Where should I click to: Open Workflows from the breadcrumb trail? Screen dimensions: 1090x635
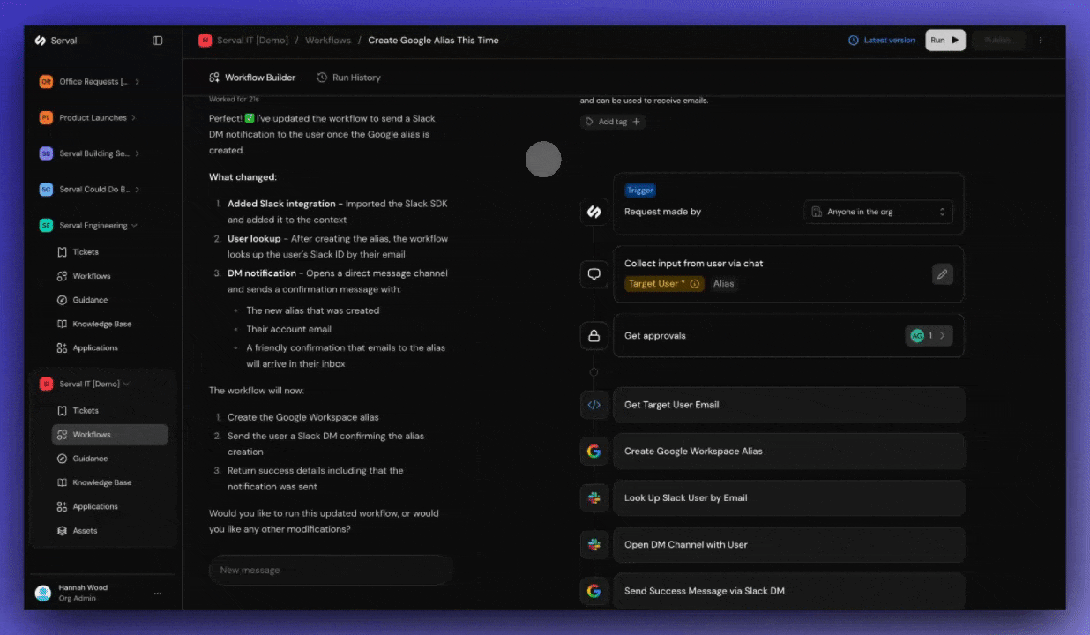click(327, 40)
